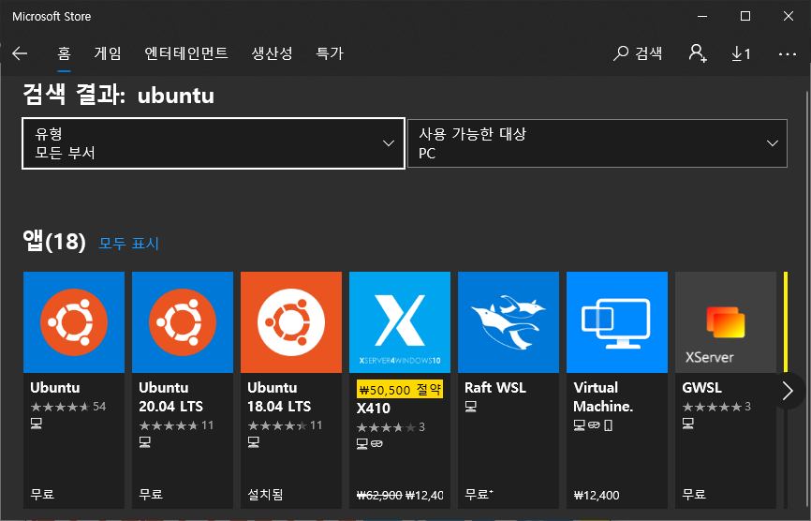Select the Ubuntu app title text
The image size is (811, 521).
(x=55, y=388)
